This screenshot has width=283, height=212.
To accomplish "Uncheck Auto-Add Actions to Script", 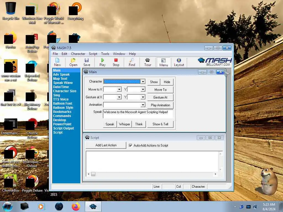I will (x=130, y=145).
